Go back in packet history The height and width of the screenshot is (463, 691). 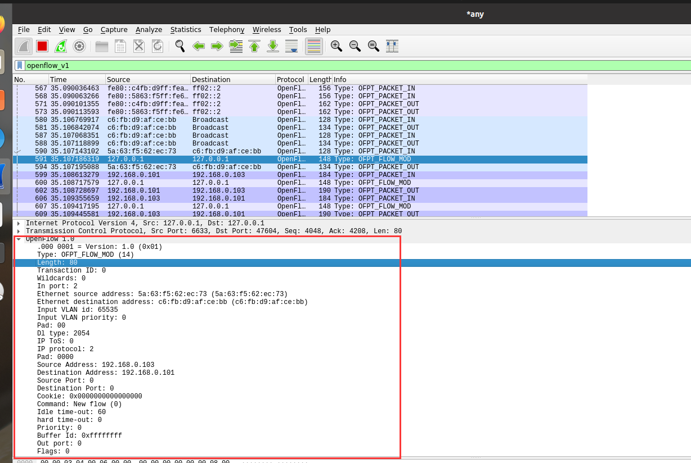[199, 46]
